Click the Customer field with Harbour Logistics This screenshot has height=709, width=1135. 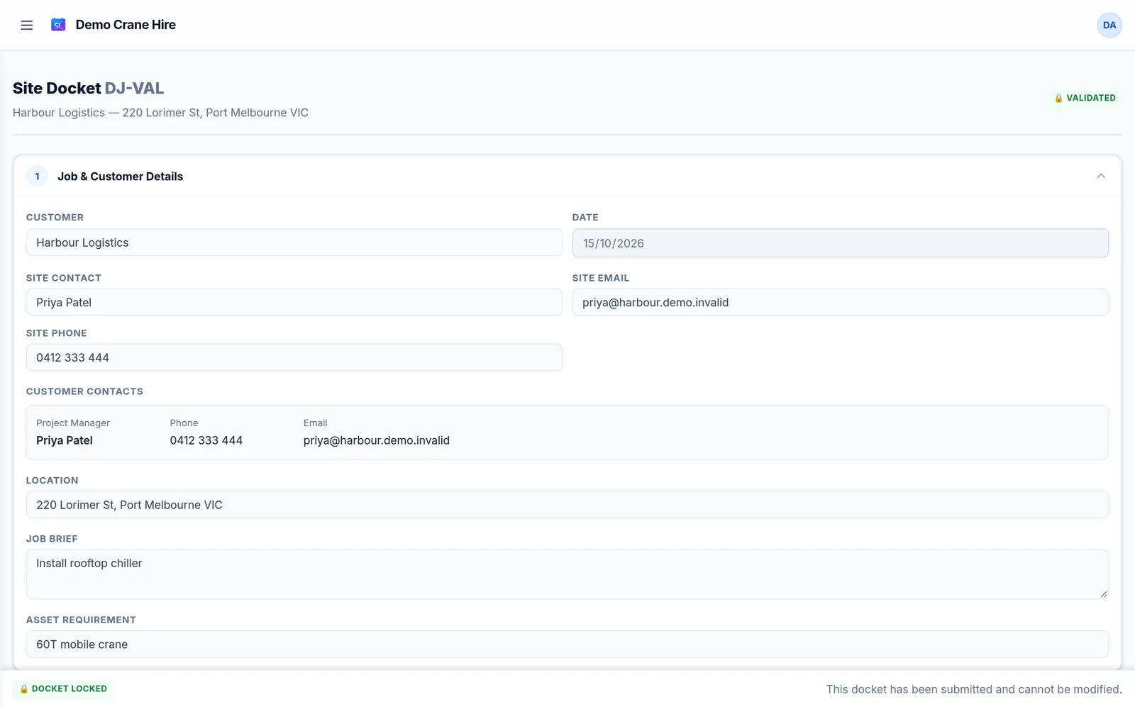tap(294, 242)
